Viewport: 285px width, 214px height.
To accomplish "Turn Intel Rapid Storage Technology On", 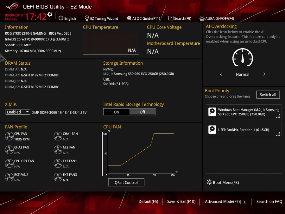I will click(116, 112).
